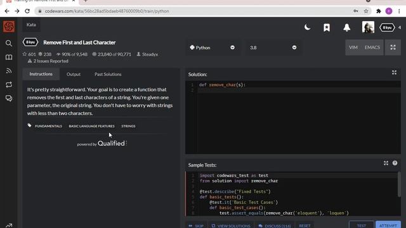The height and width of the screenshot is (228, 406).
Task: Click the kata title Remove First and Last Character
Action: [x=79, y=42]
